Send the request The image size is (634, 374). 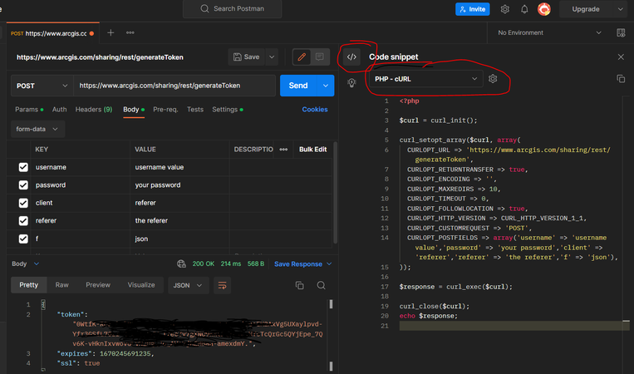pos(298,86)
